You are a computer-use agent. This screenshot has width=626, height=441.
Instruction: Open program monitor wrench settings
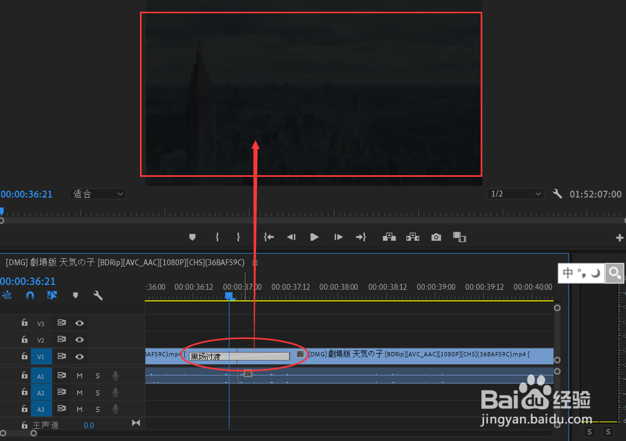(557, 194)
